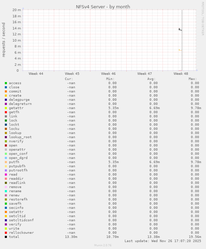The width and height of the screenshot is (206, 249).
Task: Click the 'secinfo' legend label
Action: [16, 208]
